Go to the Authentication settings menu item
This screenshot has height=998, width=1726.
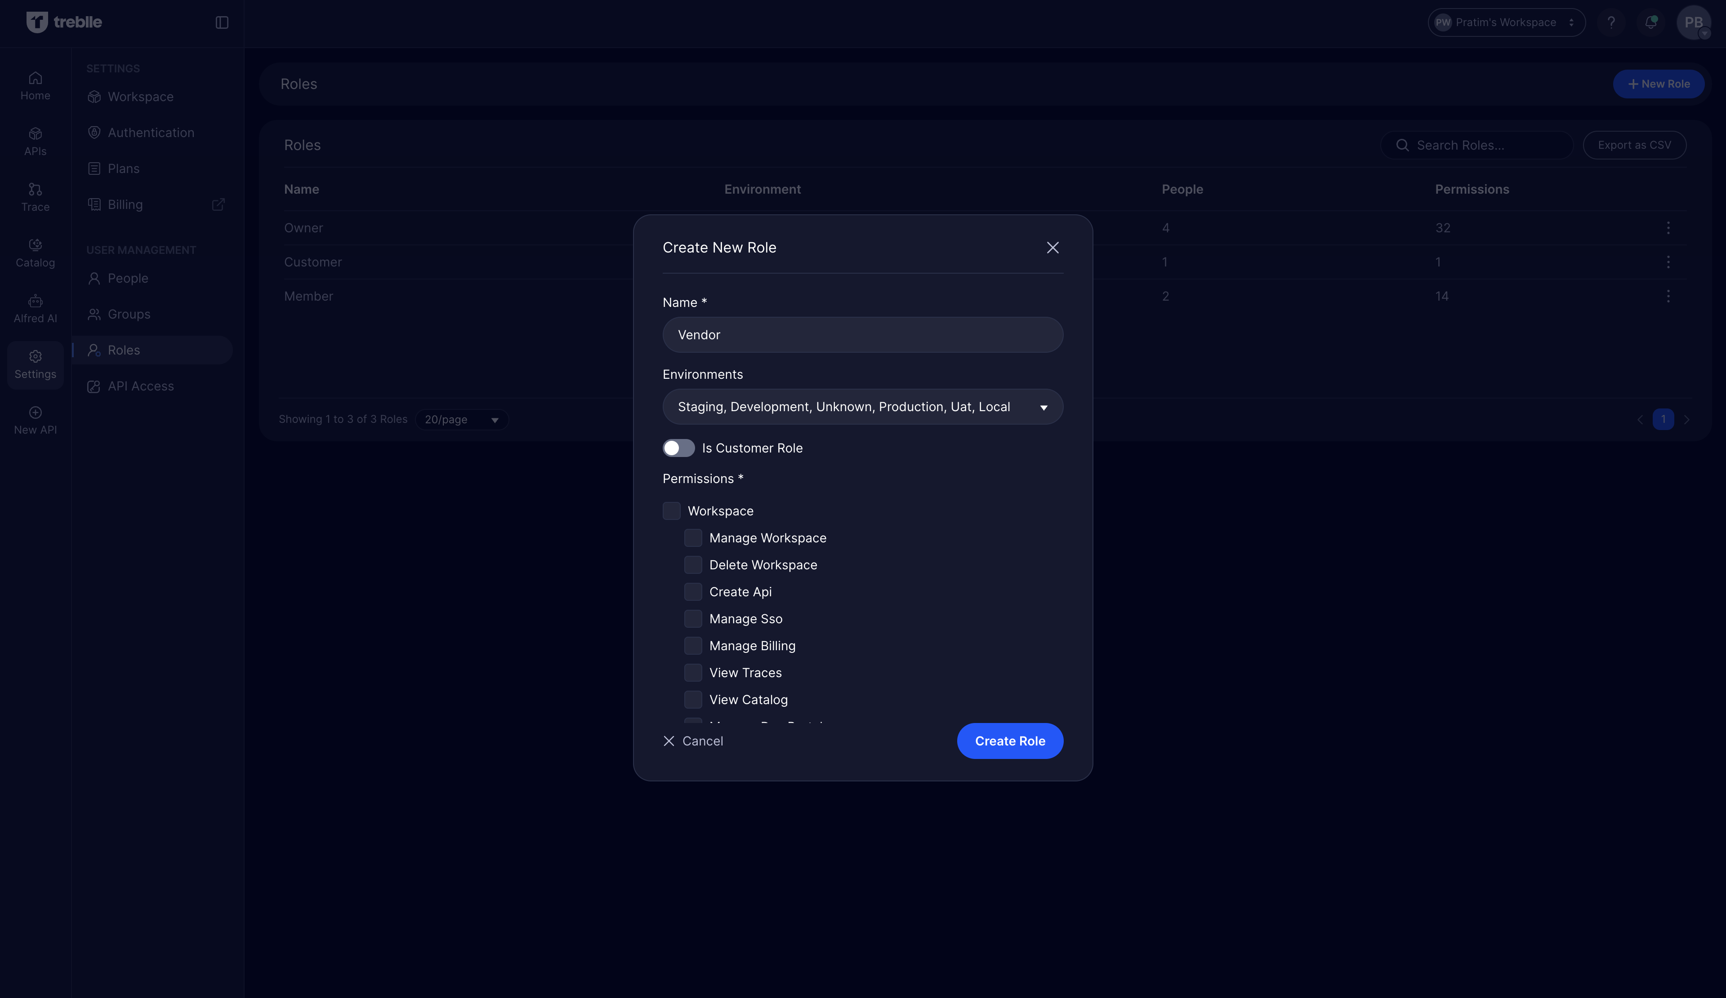(x=151, y=133)
